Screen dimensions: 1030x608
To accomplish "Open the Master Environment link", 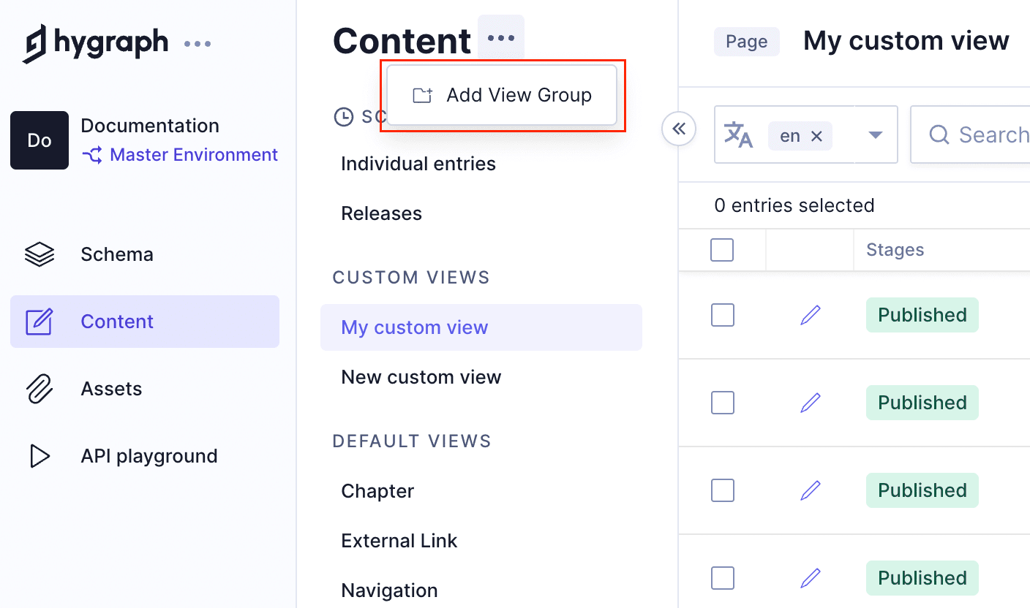I will [x=180, y=154].
